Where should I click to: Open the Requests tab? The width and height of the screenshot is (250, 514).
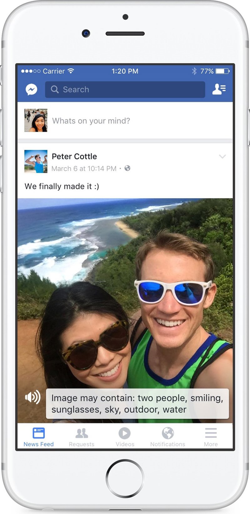pyautogui.click(x=82, y=437)
